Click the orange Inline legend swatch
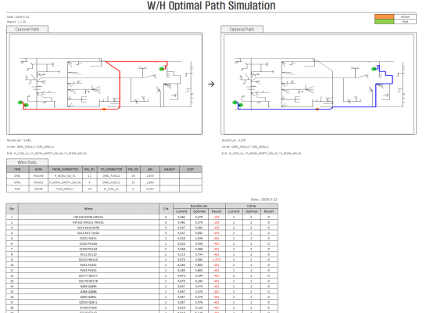 384,16
